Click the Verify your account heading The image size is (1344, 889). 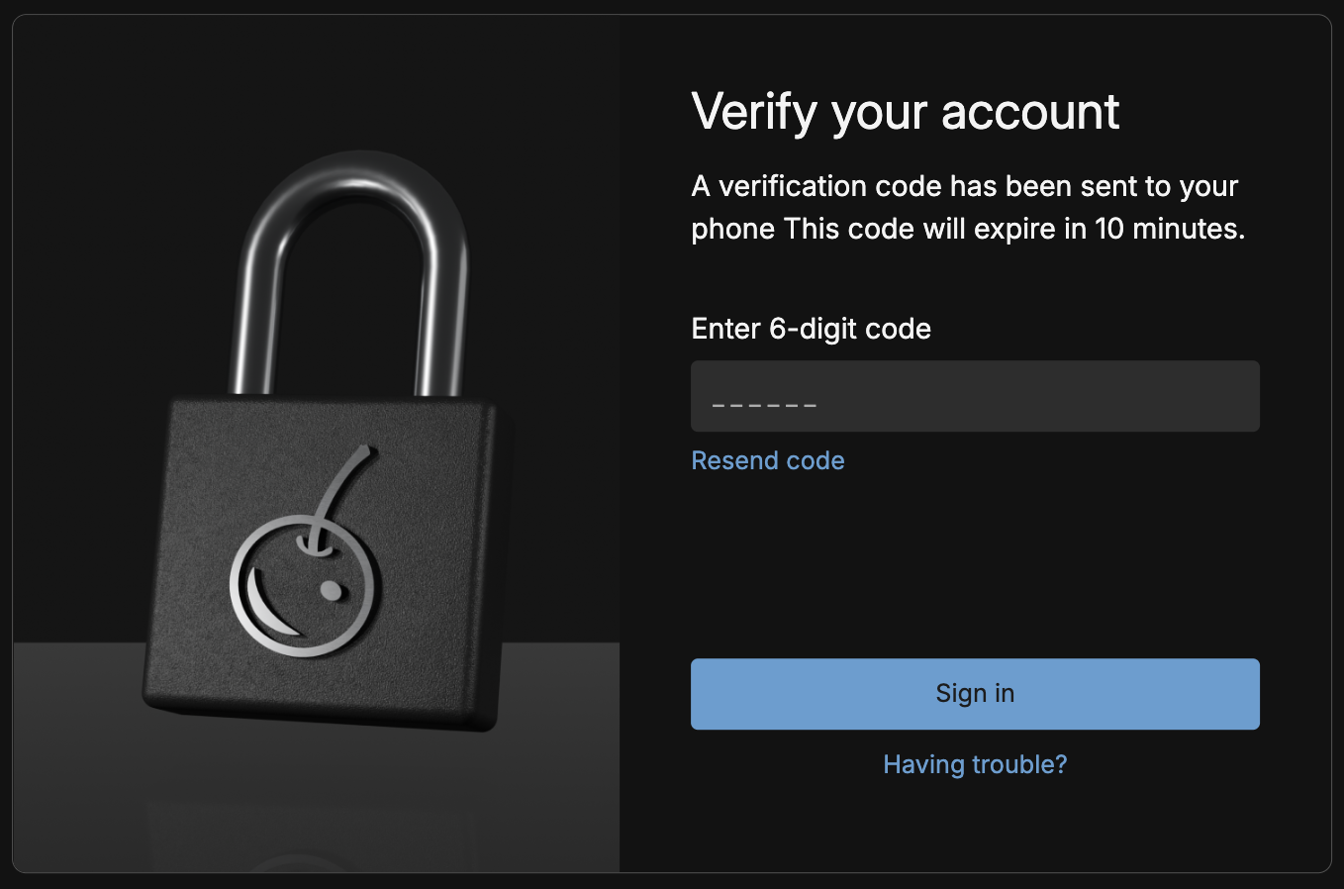click(906, 112)
